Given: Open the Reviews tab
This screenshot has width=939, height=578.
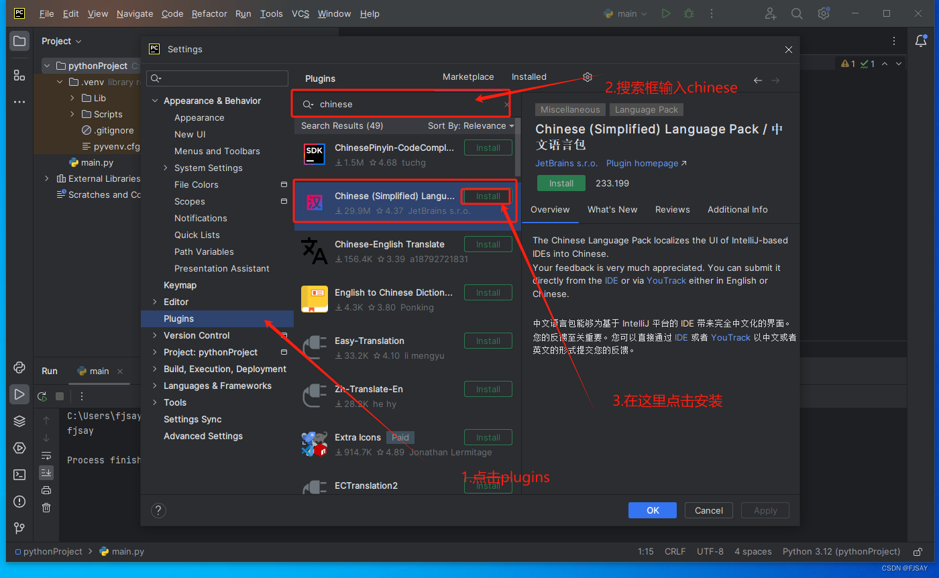Looking at the screenshot, I should coord(673,210).
